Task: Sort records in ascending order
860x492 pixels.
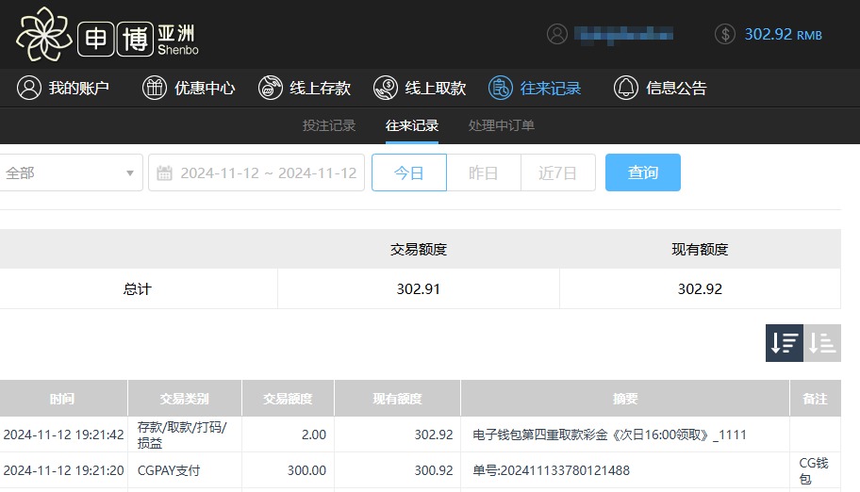Action: coord(822,343)
